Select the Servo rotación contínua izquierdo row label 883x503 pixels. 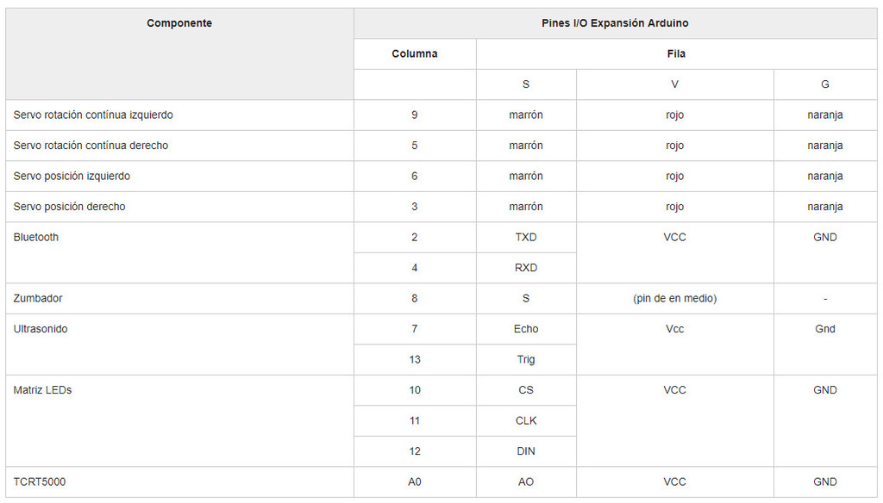(x=93, y=115)
